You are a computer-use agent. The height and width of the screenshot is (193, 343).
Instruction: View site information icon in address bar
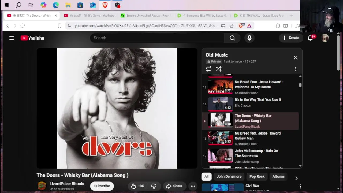point(69,25)
